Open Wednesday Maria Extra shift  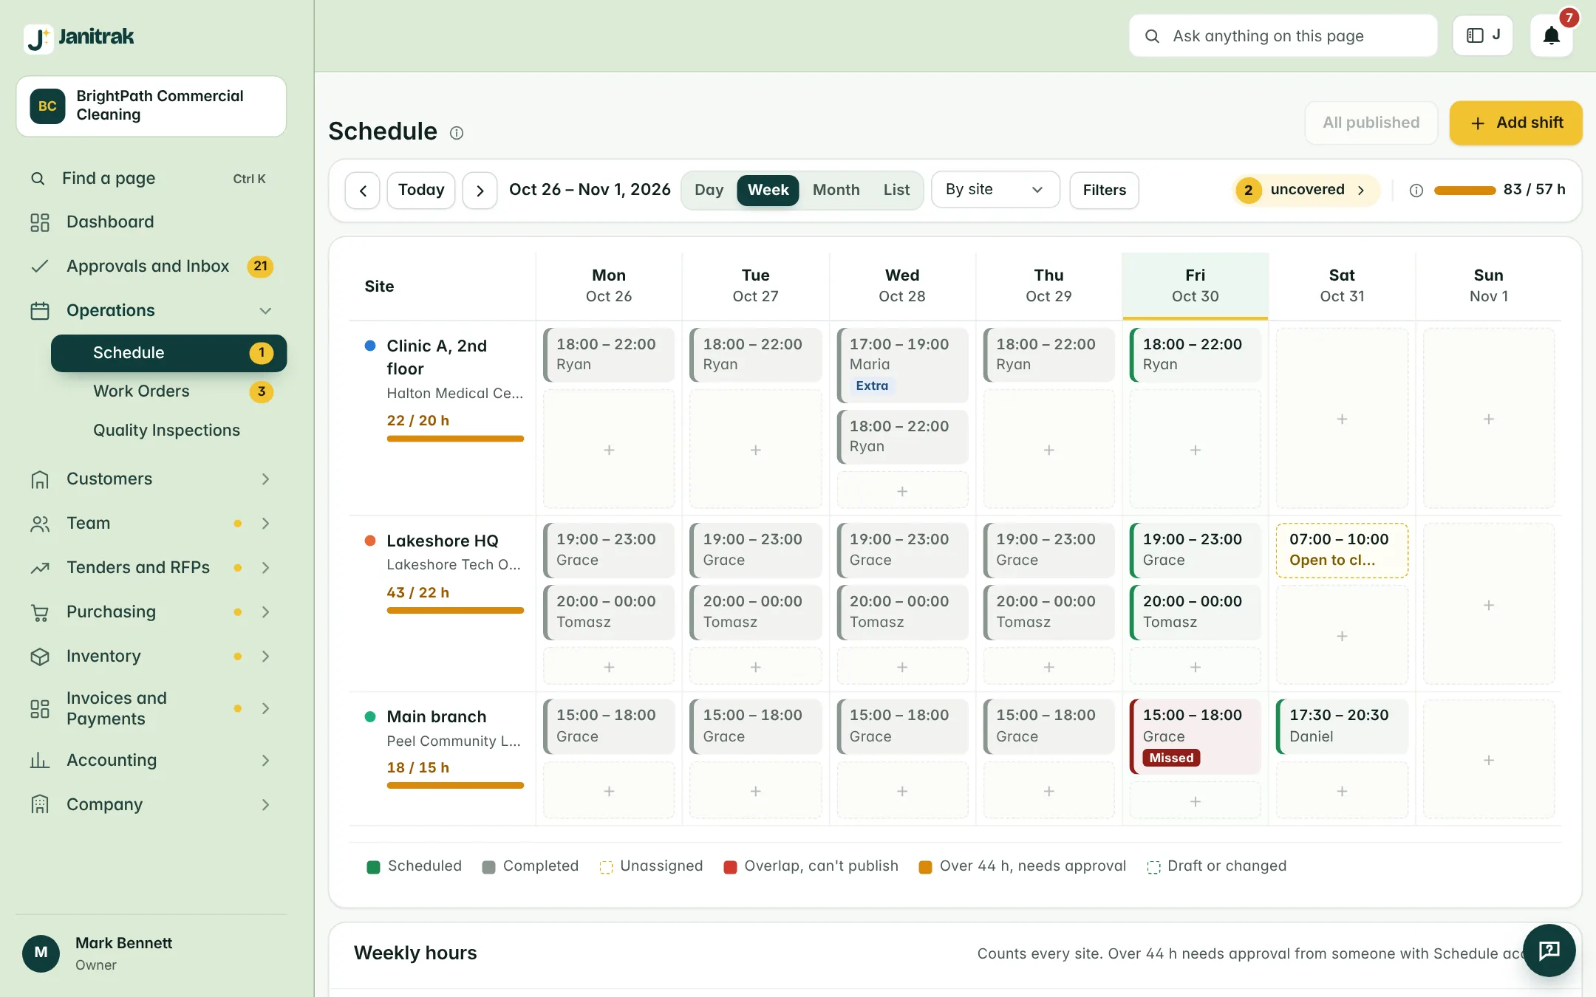point(902,365)
